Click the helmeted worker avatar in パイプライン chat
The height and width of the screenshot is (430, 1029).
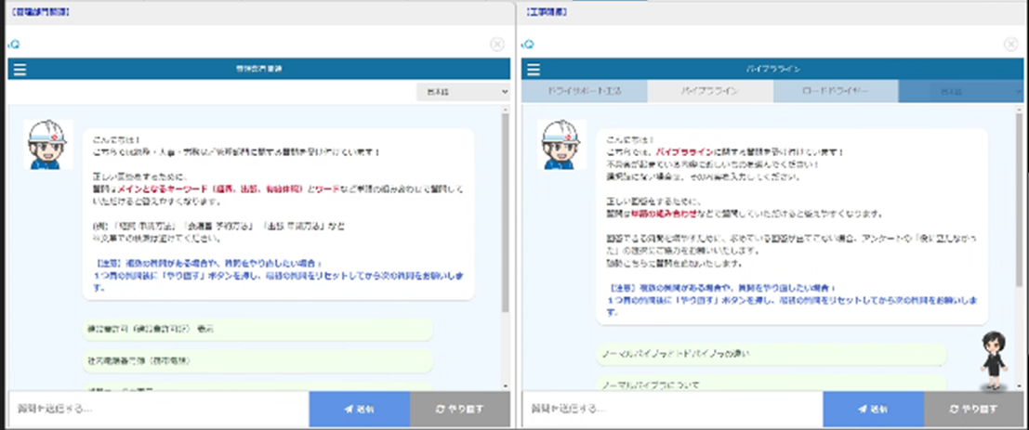point(562,145)
